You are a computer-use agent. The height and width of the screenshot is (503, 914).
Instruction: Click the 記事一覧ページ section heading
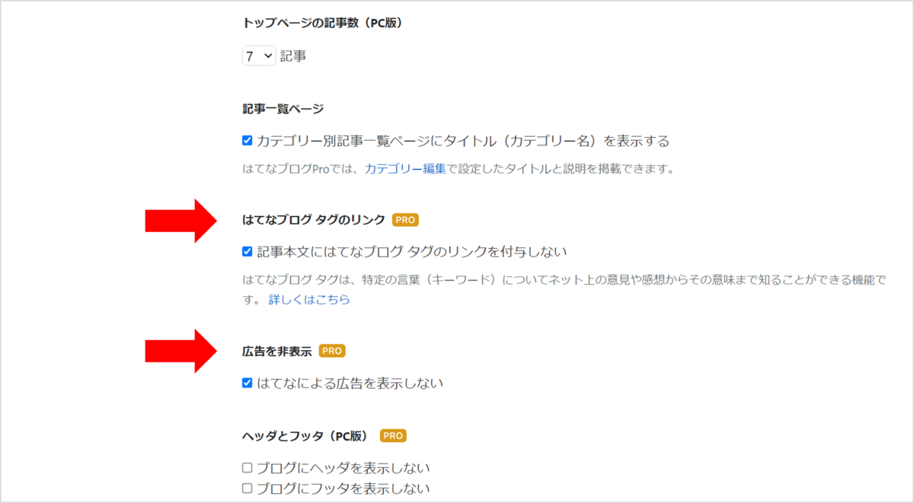(283, 109)
